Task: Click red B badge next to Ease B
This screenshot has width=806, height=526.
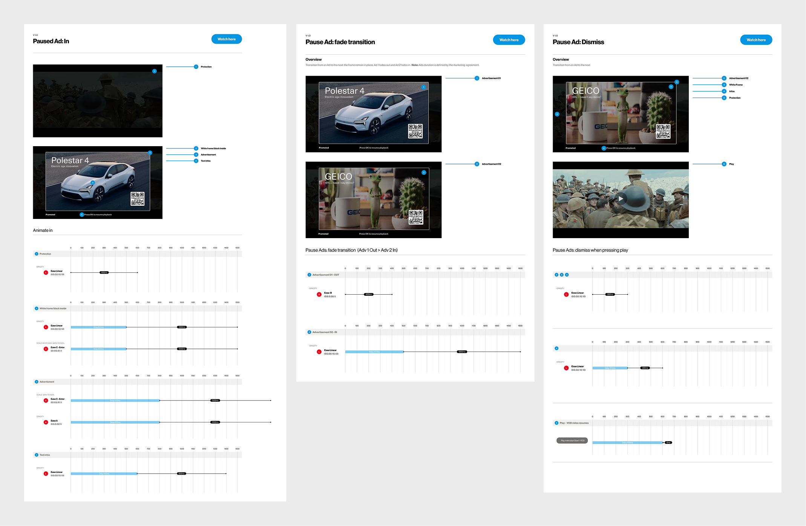Action: pos(319,295)
